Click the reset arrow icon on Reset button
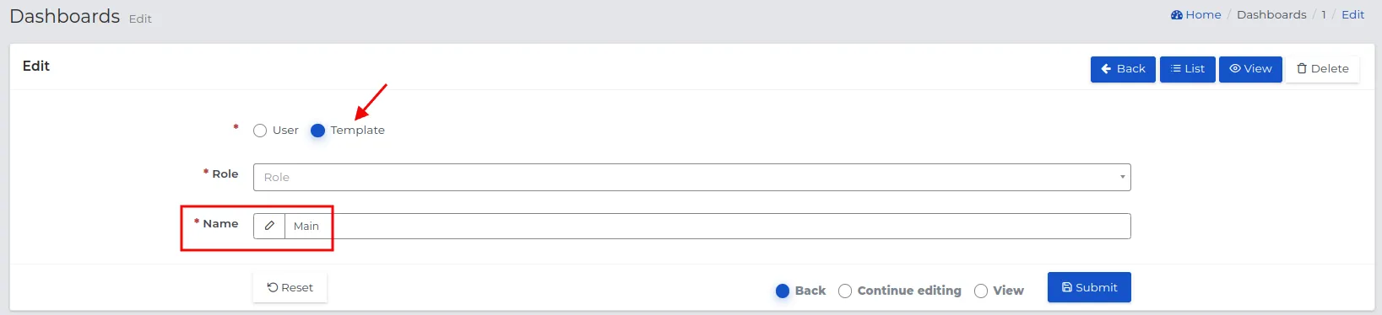This screenshot has height=315, width=1382. [x=273, y=288]
